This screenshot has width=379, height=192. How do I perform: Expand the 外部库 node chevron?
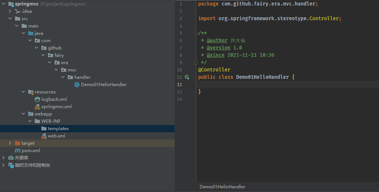click(x=3, y=158)
